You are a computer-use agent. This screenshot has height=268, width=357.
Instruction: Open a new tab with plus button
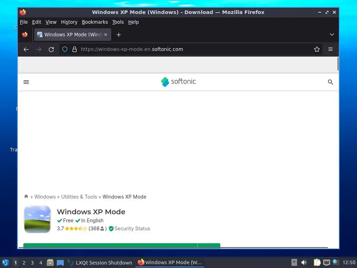pos(119,35)
